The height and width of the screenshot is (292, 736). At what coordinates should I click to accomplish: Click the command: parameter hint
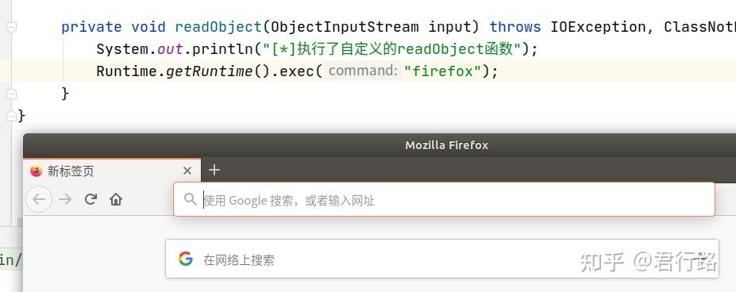coord(364,71)
